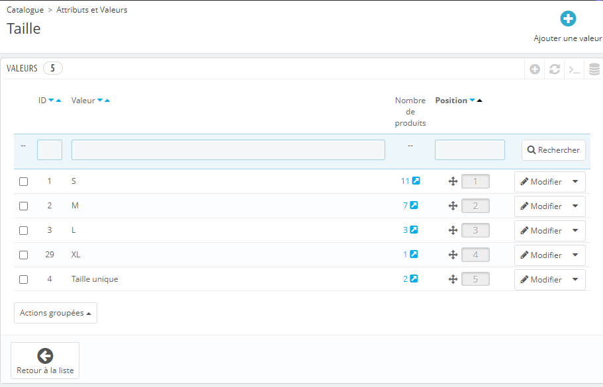
Task: Open products link icon for S row
Action: (416, 181)
